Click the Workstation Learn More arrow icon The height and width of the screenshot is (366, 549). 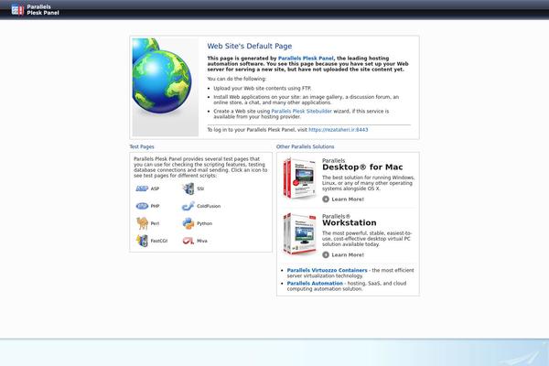pos(326,255)
